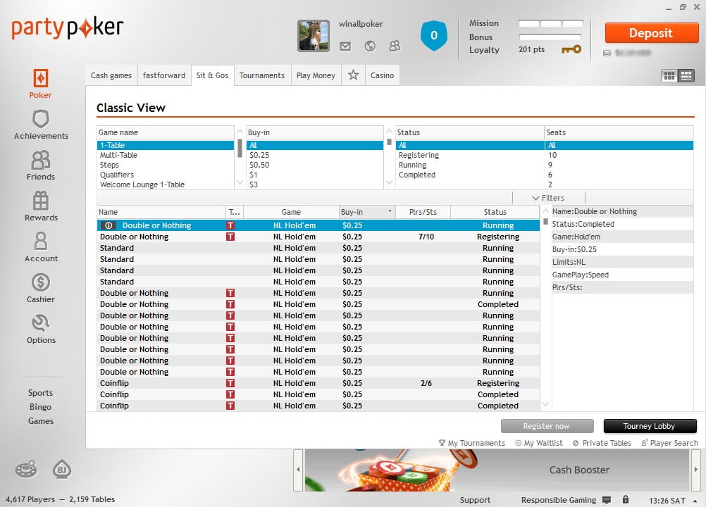
Task: Click the Game name list scrollbar thumb
Action: point(240,149)
